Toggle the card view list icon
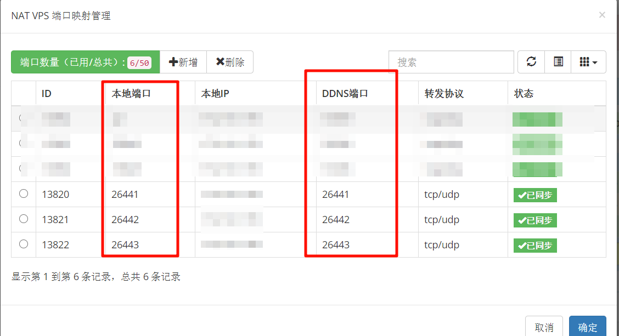 coord(558,62)
